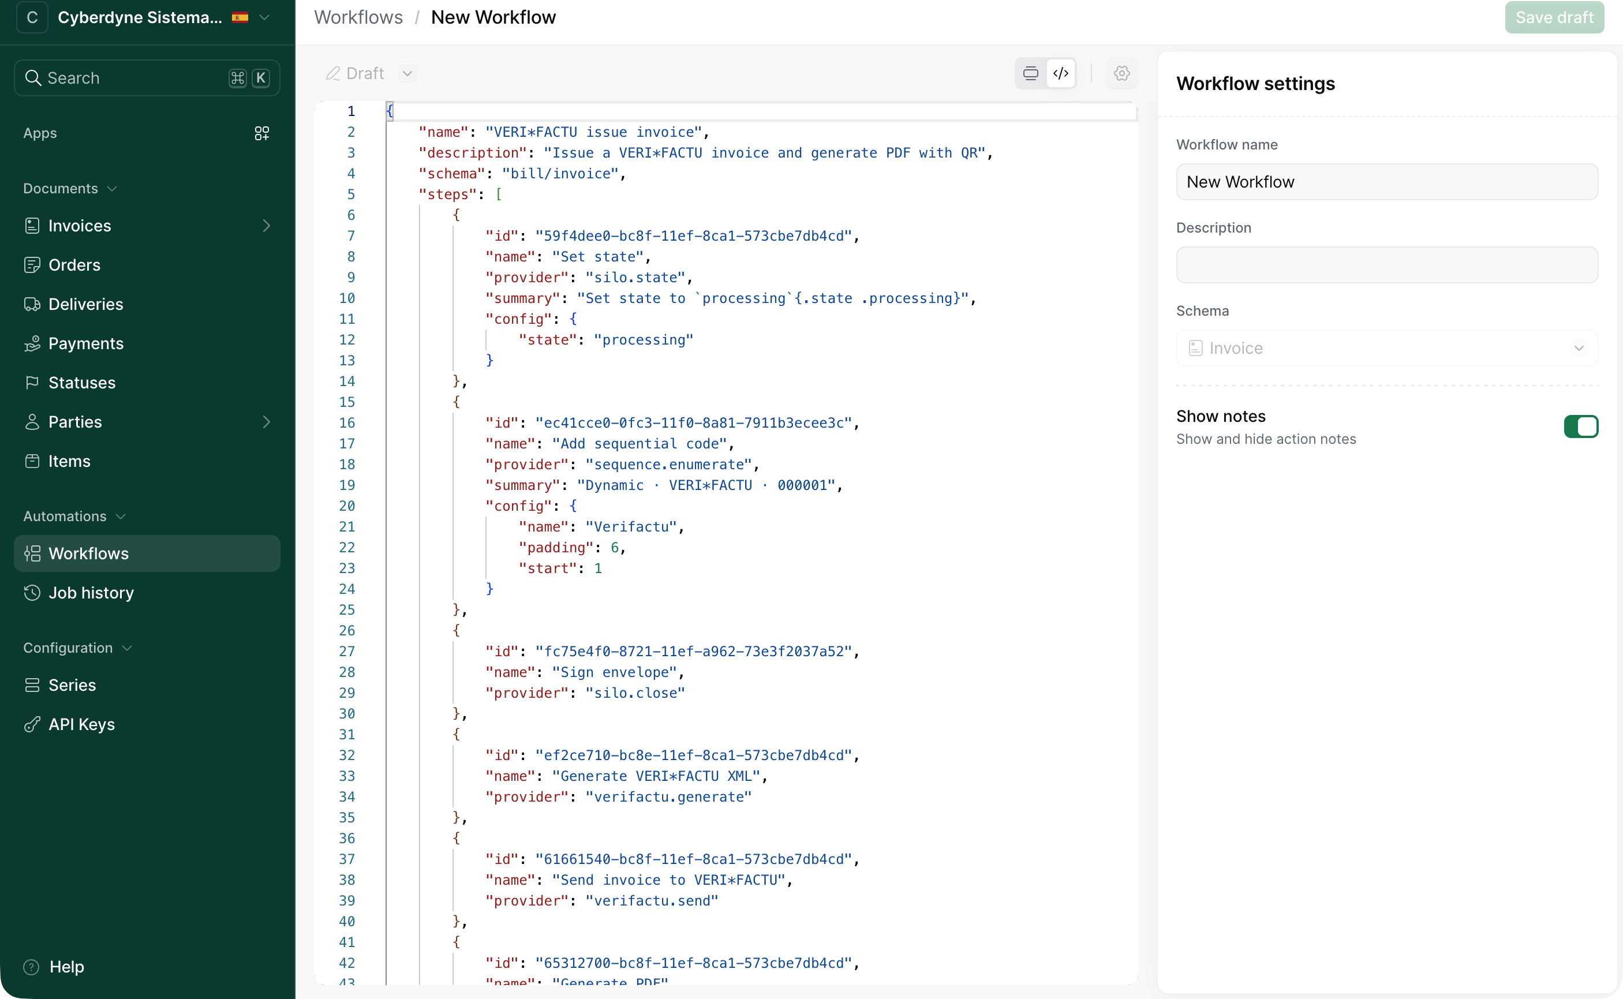The width and height of the screenshot is (1623, 999).
Task: Click the company avatar letter C
Action: click(32, 18)
